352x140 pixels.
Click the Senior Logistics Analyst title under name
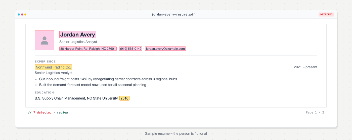[x=78, y=42]
